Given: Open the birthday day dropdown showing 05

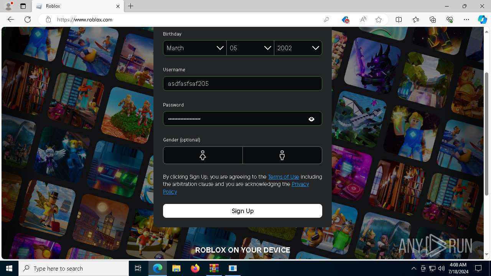Looking at the screenshot, I should tap(250, 48).
